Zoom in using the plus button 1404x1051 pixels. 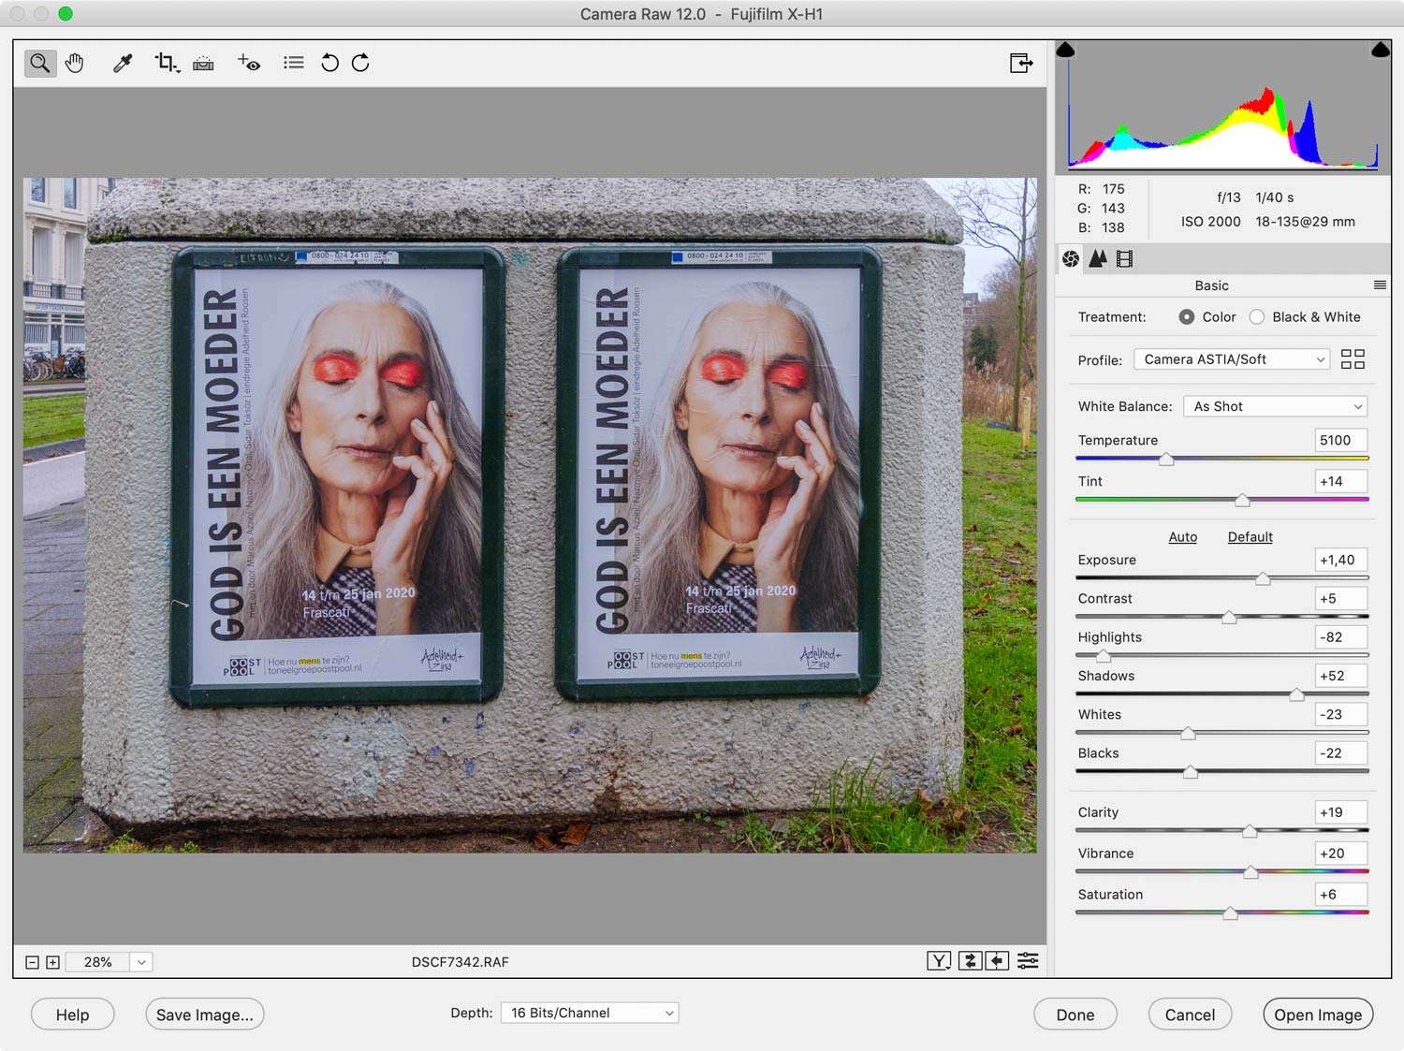53,962
